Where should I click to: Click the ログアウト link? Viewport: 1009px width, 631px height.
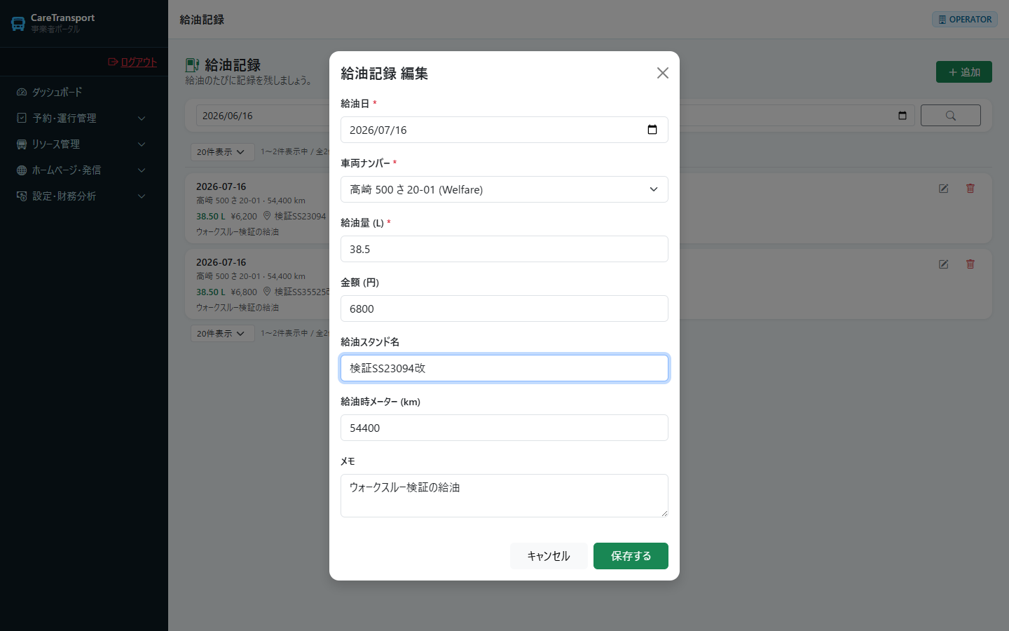tap(132, 62)
